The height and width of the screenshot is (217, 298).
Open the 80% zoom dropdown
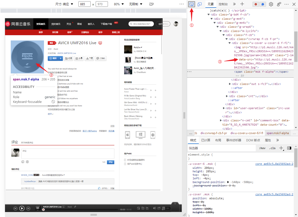(x=119, y=4)
